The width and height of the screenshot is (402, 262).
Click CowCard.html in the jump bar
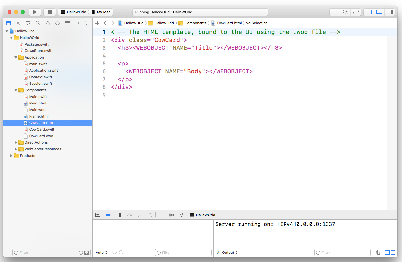click(226, 23)
